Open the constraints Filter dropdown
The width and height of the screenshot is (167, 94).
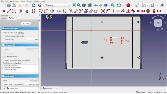click(x=20, y=81)
